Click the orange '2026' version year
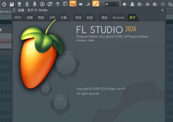The image size is (173, 122). pyautogui.click(x=131, y=29)
